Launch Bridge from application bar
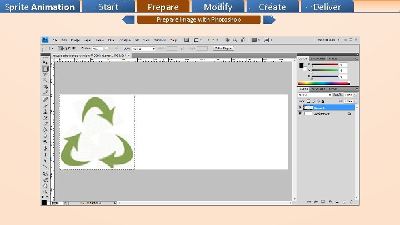 (x=187, y=40)
